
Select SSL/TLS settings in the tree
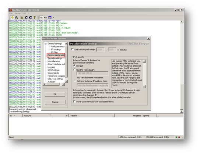[55, 79]
